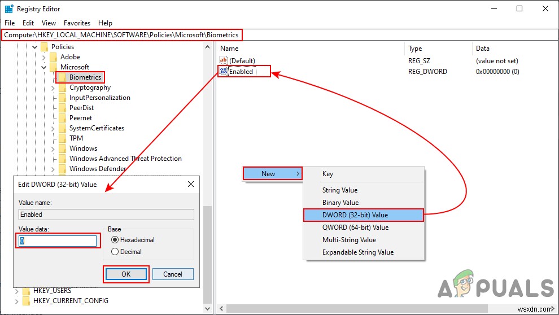Click the Enabled DWORD value icon
The image size is (559, 315).
pyautogui.click(x=224, y=71)
